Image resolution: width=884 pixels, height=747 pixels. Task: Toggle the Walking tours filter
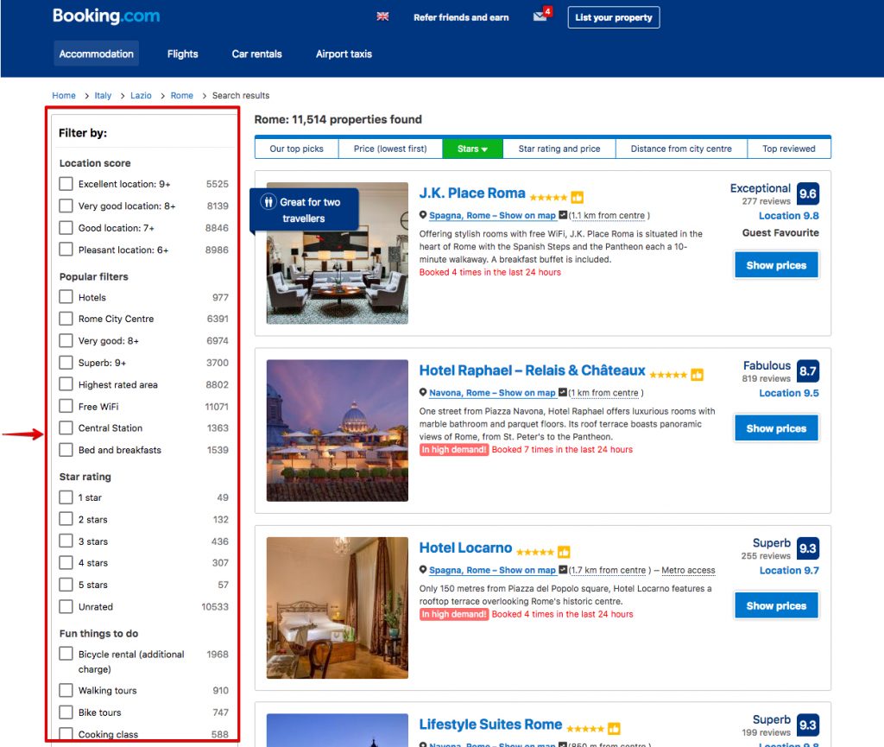coord(66,691)
